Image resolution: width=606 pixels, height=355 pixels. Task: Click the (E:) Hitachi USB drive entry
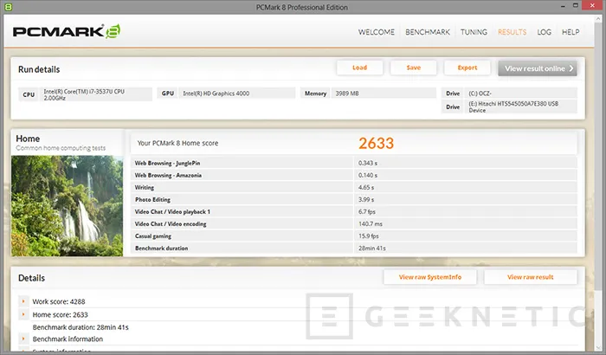[509, 106]
